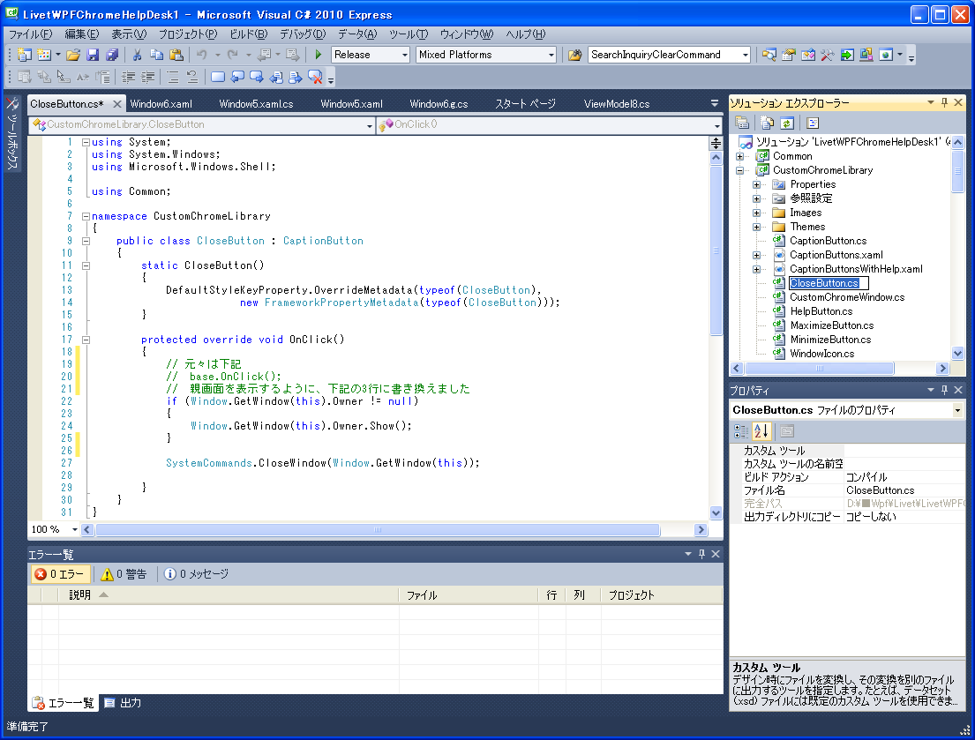This screenshot has width=975, height=740.
Task: Click Show All Files in Solution Explorer
Action: [768, 123]
